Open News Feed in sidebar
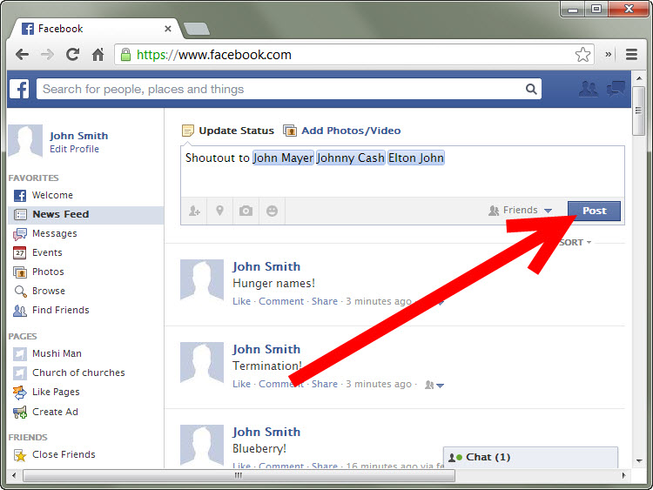This screenshot has height=490, width=653. 85,214
